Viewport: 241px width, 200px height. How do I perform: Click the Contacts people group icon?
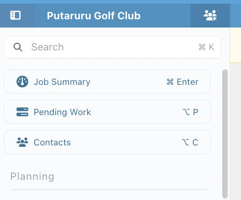[22, 142]
